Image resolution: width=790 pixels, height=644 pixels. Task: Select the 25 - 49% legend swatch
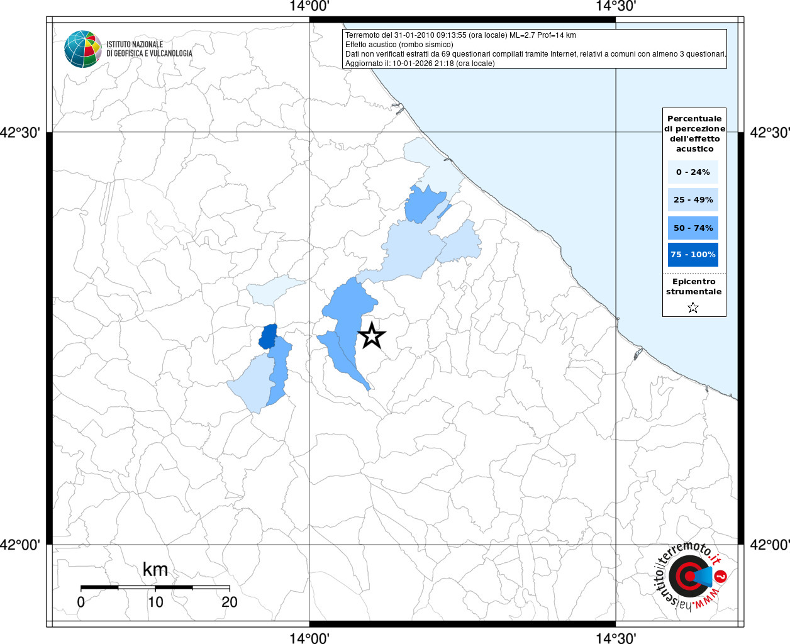(693, 200)
